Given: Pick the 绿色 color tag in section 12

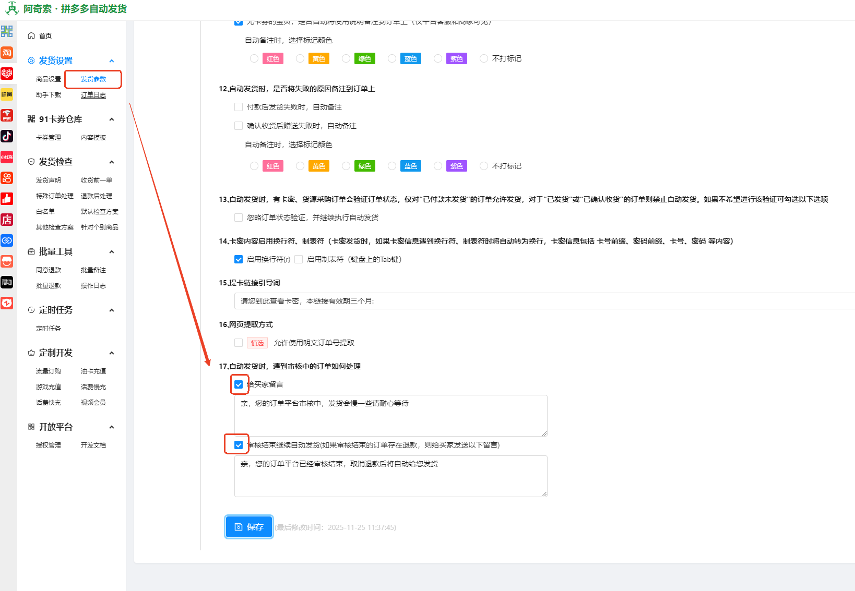Looking at the screenshot, I should click(x=365, y=166).
